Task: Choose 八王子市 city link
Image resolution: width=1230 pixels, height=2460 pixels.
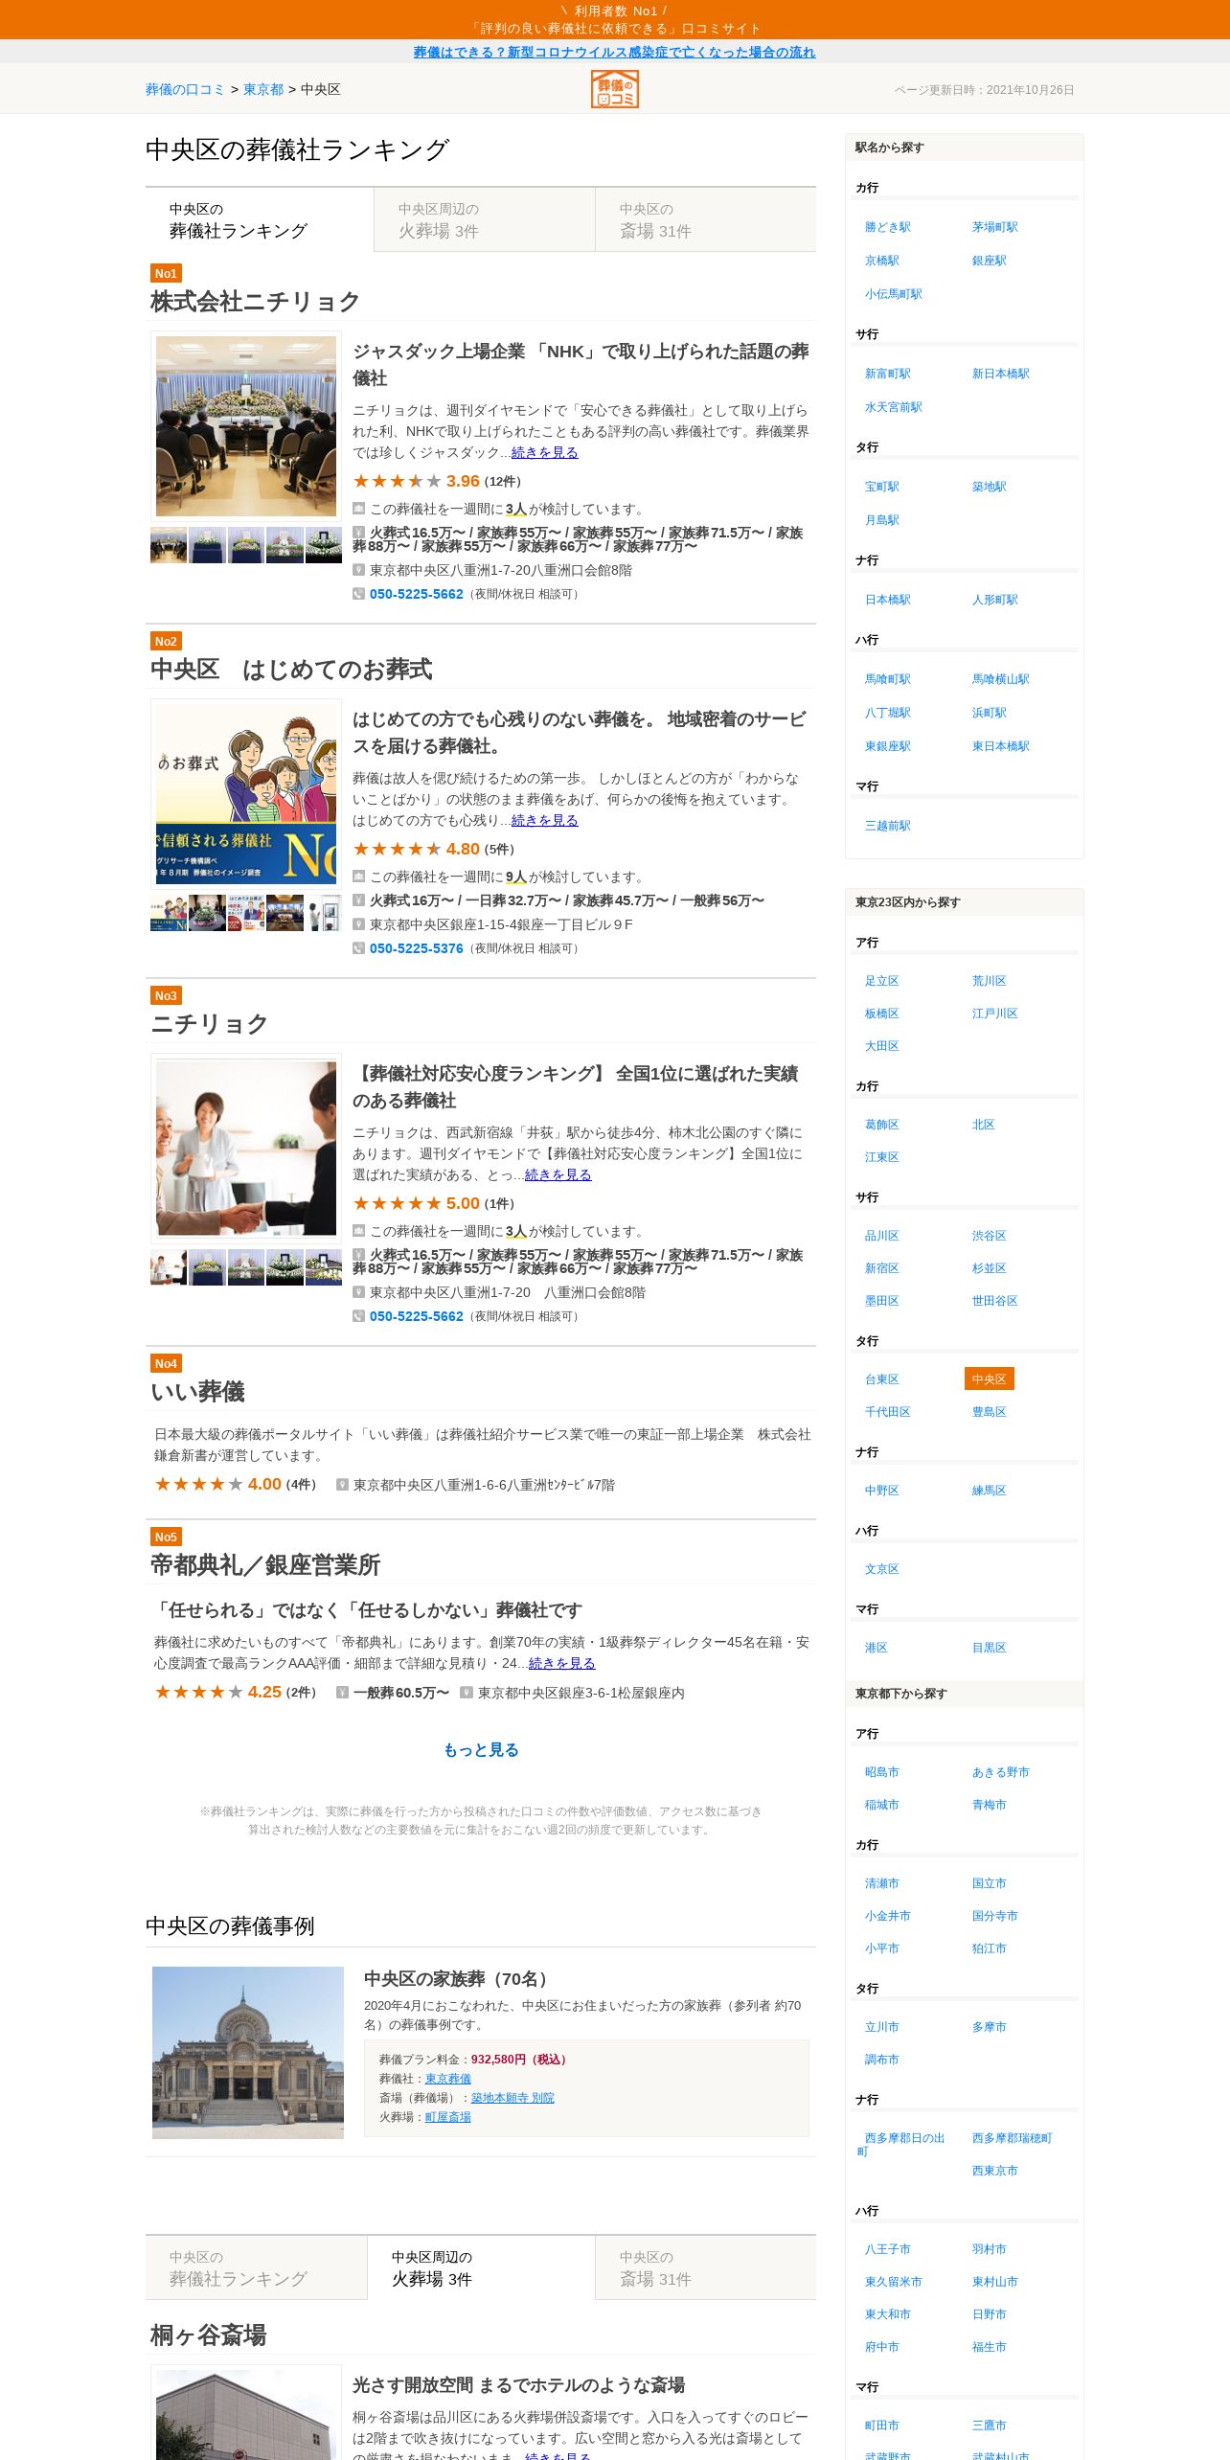Action: (888, 2249)
